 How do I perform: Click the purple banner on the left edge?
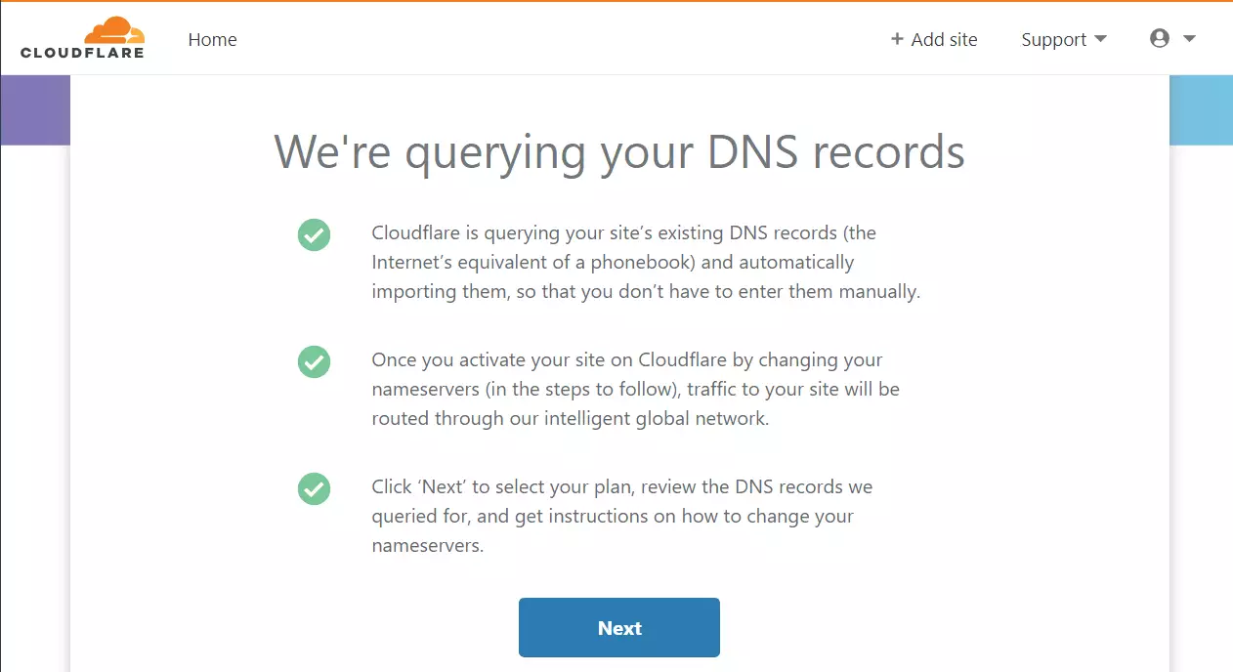tap(35, 109)
